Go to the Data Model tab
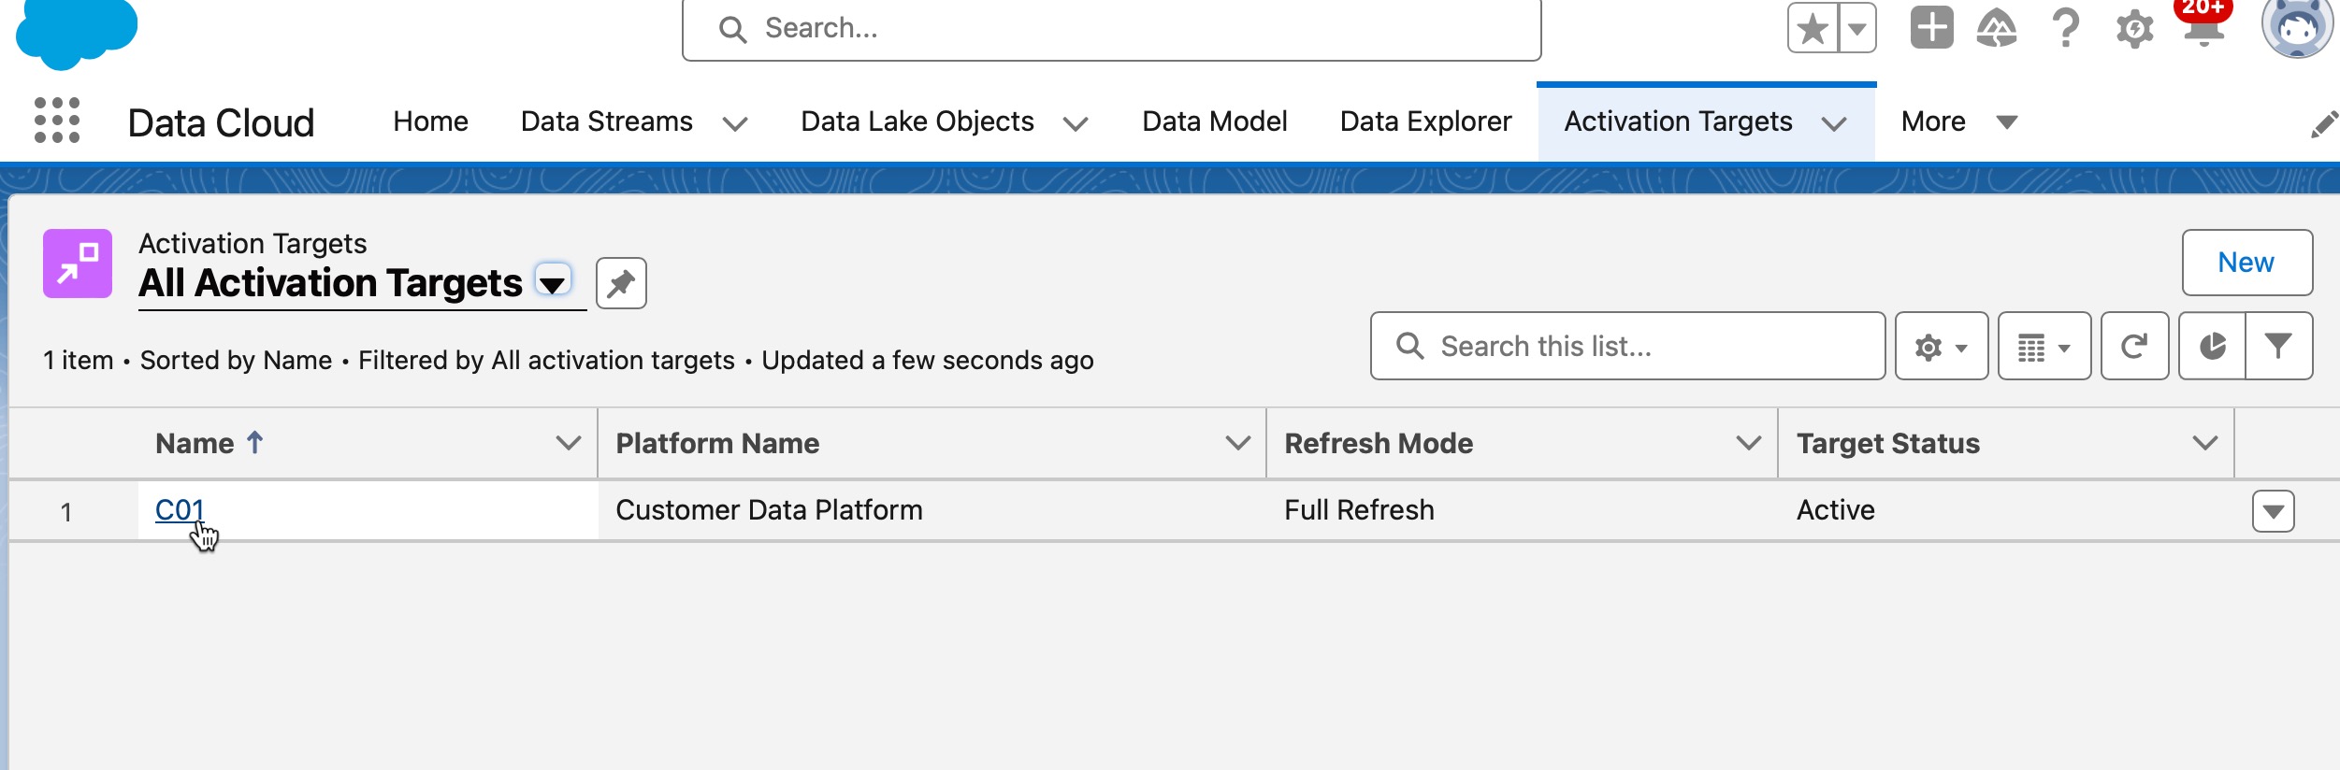Screen dimensions: 2340x770 click(x=1215, y=121)
